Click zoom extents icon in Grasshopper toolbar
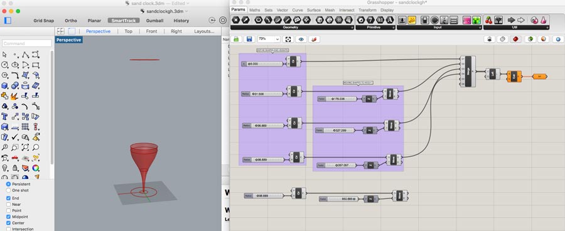565x231 pixels. 288,39
